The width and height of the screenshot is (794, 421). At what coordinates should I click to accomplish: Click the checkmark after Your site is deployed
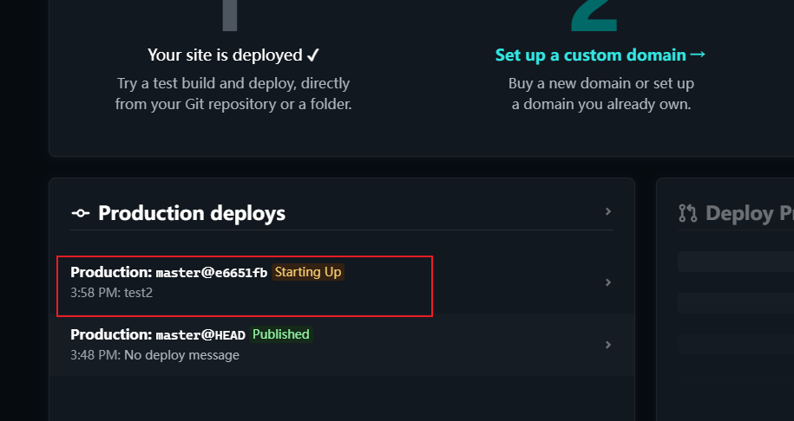[313, 55]
